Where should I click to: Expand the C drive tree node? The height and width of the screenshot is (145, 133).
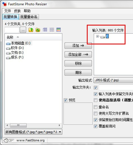[97, 36]
